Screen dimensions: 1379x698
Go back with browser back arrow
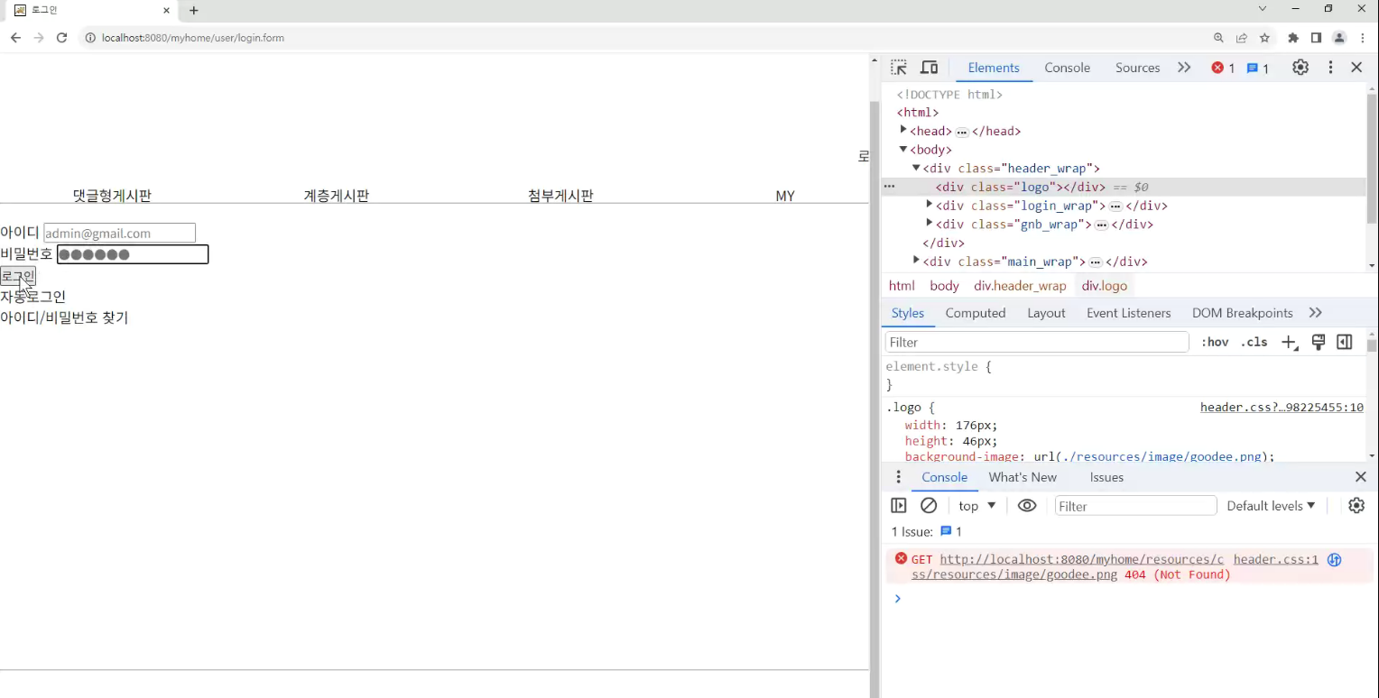15,38
